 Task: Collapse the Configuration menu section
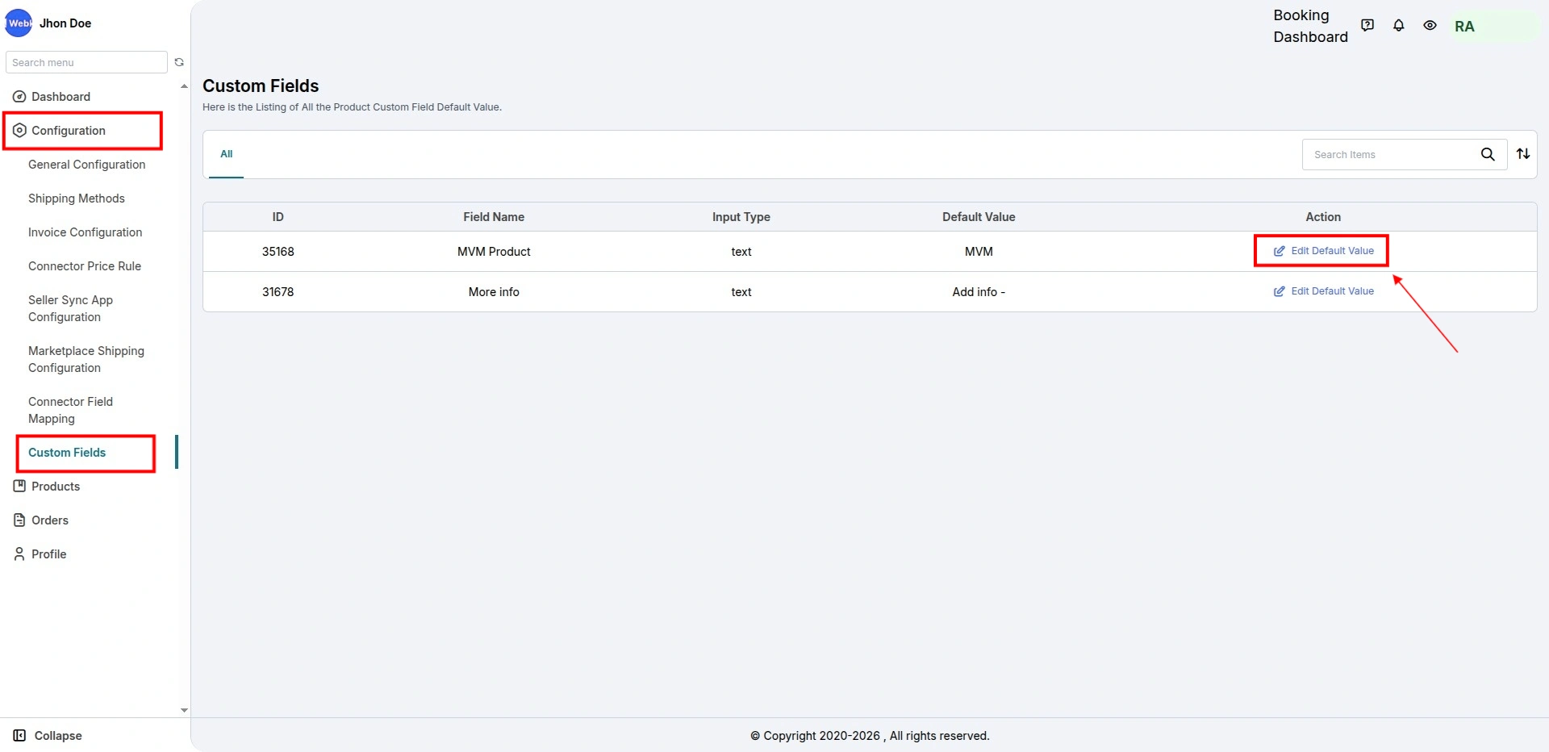coord(69,131)
